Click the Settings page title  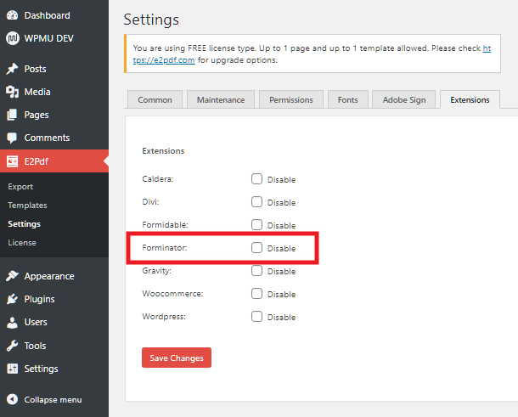[151, 20]
